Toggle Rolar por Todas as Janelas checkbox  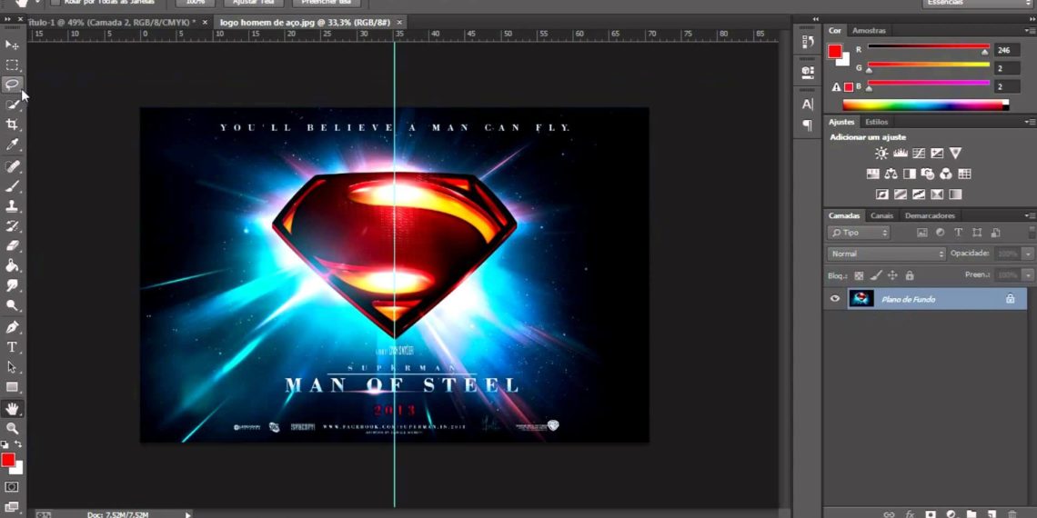click(x=55, y=2)
